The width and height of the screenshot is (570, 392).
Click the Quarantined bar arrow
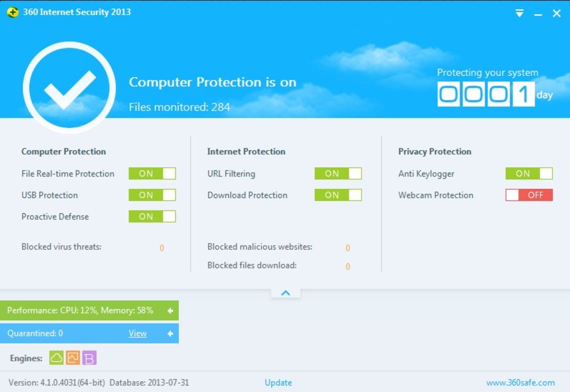tap(170, 333)
